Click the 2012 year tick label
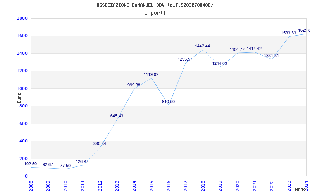Screen dimensions: 310x193 point(100,186)
